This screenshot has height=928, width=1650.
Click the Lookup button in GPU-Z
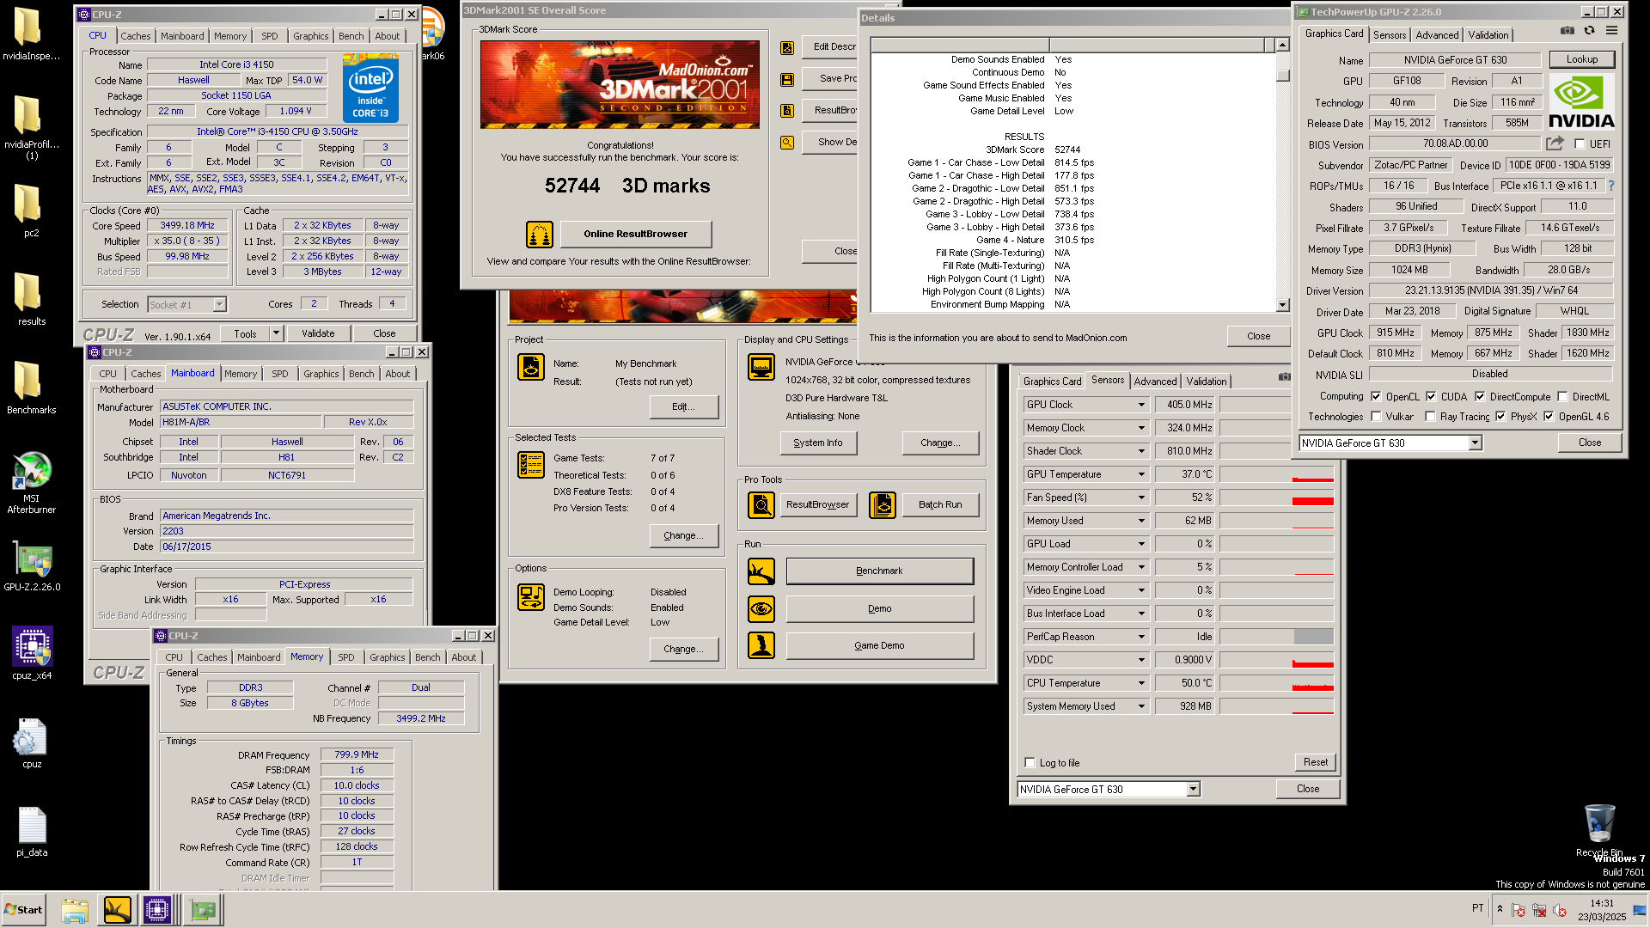1581,59
